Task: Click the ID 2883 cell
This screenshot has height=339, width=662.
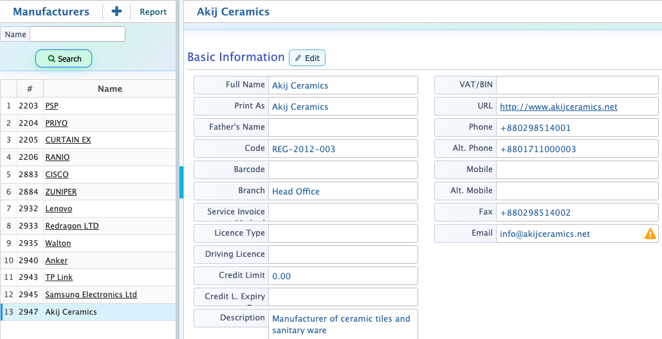Action: (x=28, y=175)
